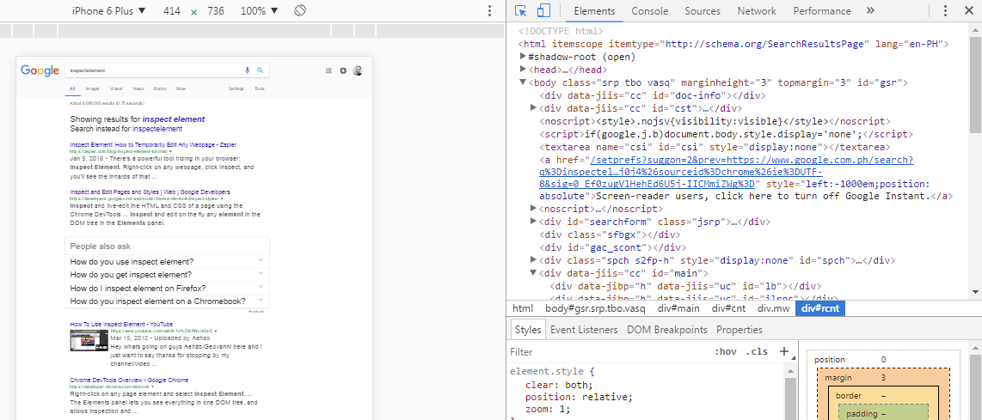Click the Google account avatar
The image size is (982, 420).
pyautogui.click(x=358, y=70)
